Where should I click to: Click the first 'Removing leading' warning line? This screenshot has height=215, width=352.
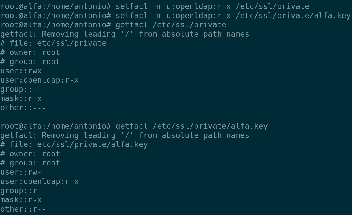(125, 34)
